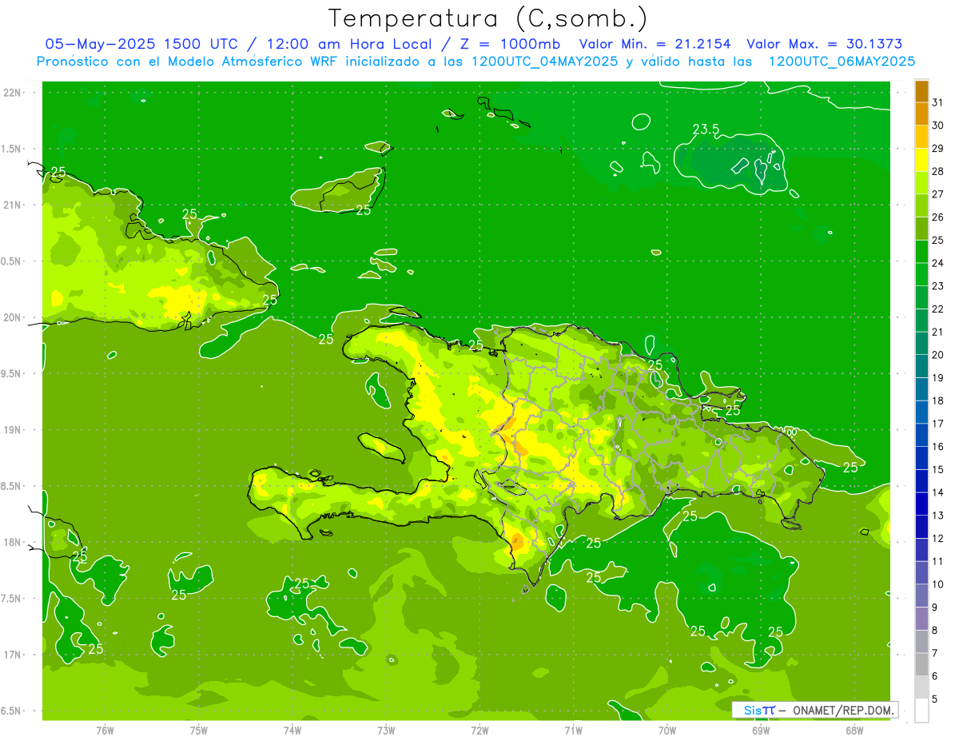Select the amber swatch between 29 and 30
Image resolution: width=959 pixels, height=741 pixels.
(x=921, y=137)
